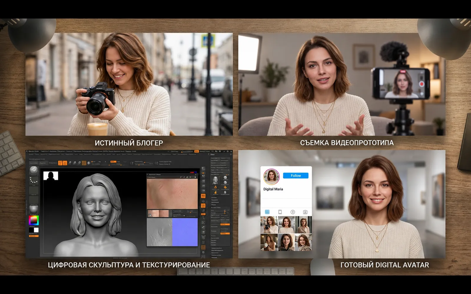
Task: Choose the white color swatch in the sculpting app
Action: coord(36,230)
